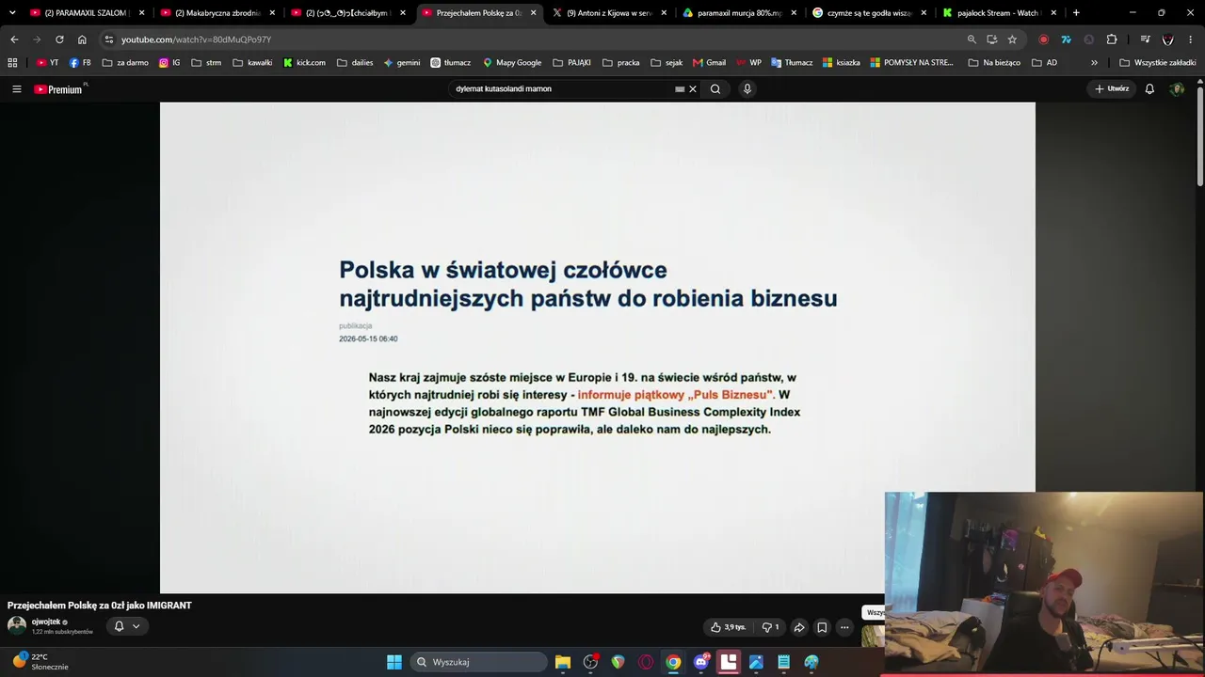This screenshot has width=1205, height=677.
Task: Open the YT bookmark
Action: 47,63
